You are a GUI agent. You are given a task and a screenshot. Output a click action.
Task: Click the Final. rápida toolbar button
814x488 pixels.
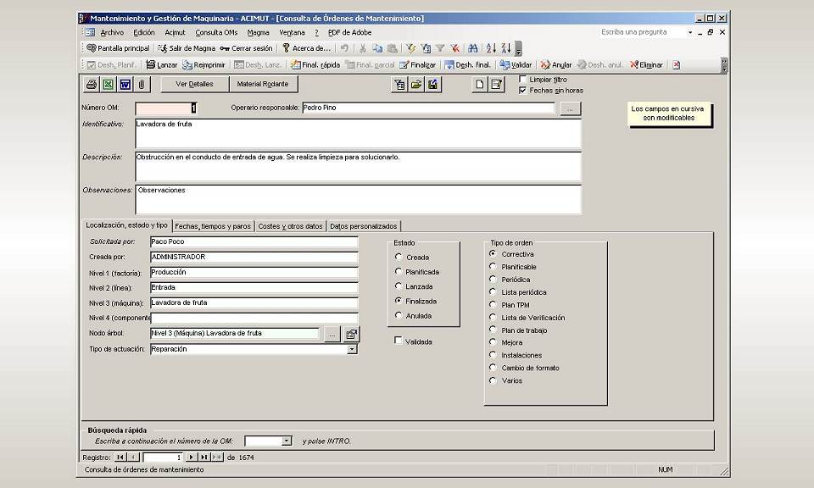(x=315, y=65)
